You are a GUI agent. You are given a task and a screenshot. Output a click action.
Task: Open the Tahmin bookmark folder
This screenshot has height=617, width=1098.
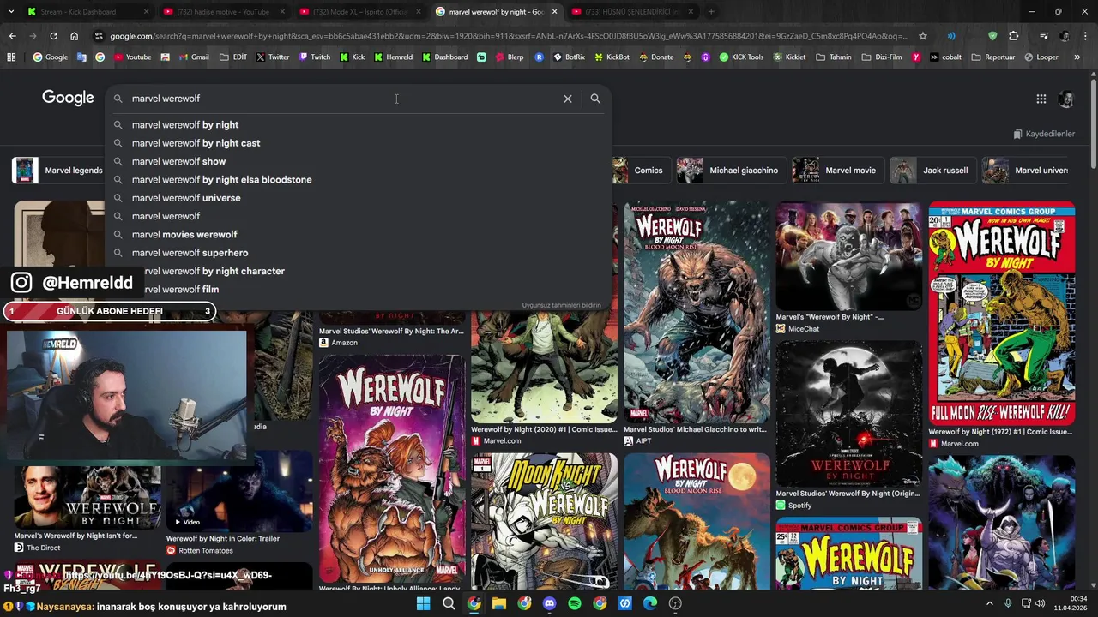coord(834,57)
